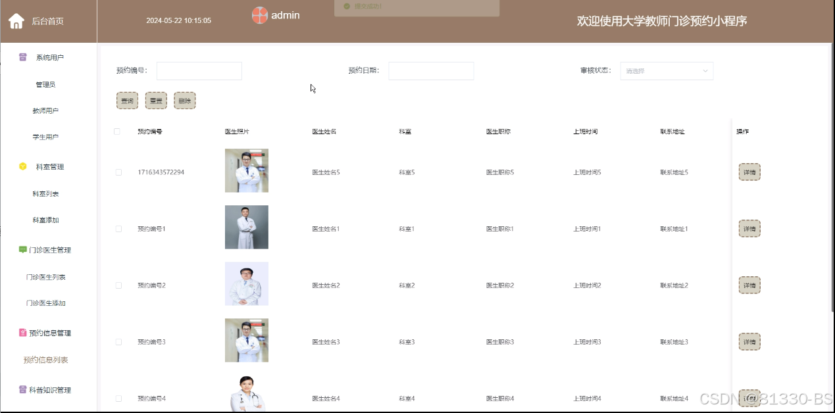Click the 联系地址 column header
Viewport: 835px width, 413px height.
(x=672, y=132)
